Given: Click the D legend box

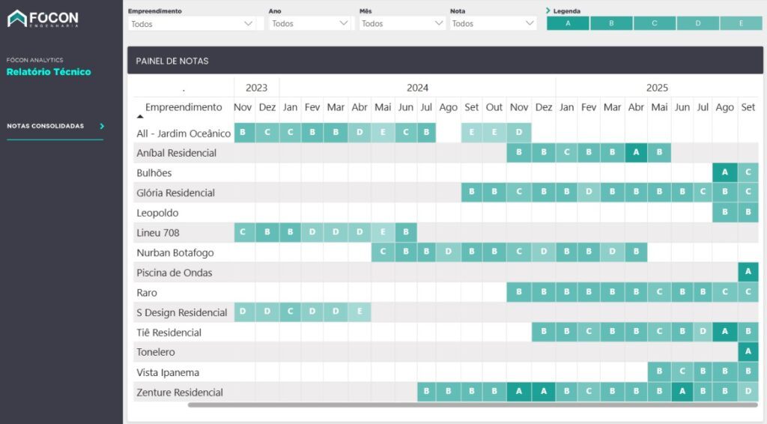Looking at the screenshot, I should [697, 24].
